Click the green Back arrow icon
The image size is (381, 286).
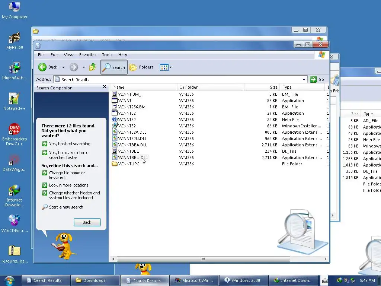(42, 67)
